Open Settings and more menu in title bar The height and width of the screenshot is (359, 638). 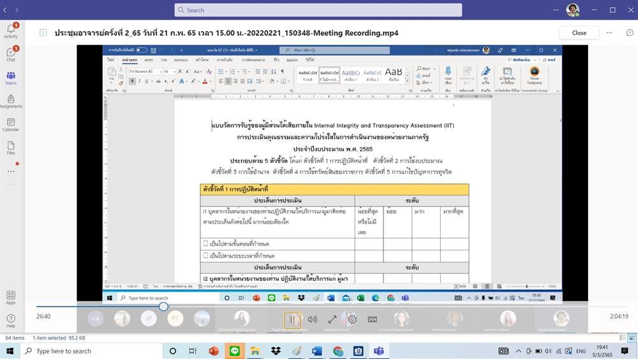point(556,10)
